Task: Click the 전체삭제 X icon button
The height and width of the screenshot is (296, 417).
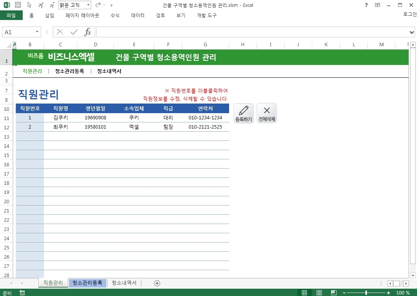Action: coord(266,113)
